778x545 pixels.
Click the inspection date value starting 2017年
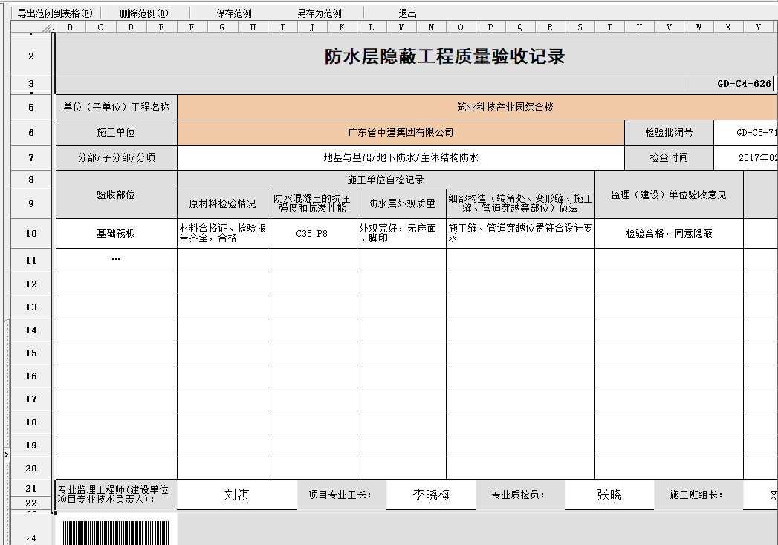pyautogui.click(x=746, y=157)
